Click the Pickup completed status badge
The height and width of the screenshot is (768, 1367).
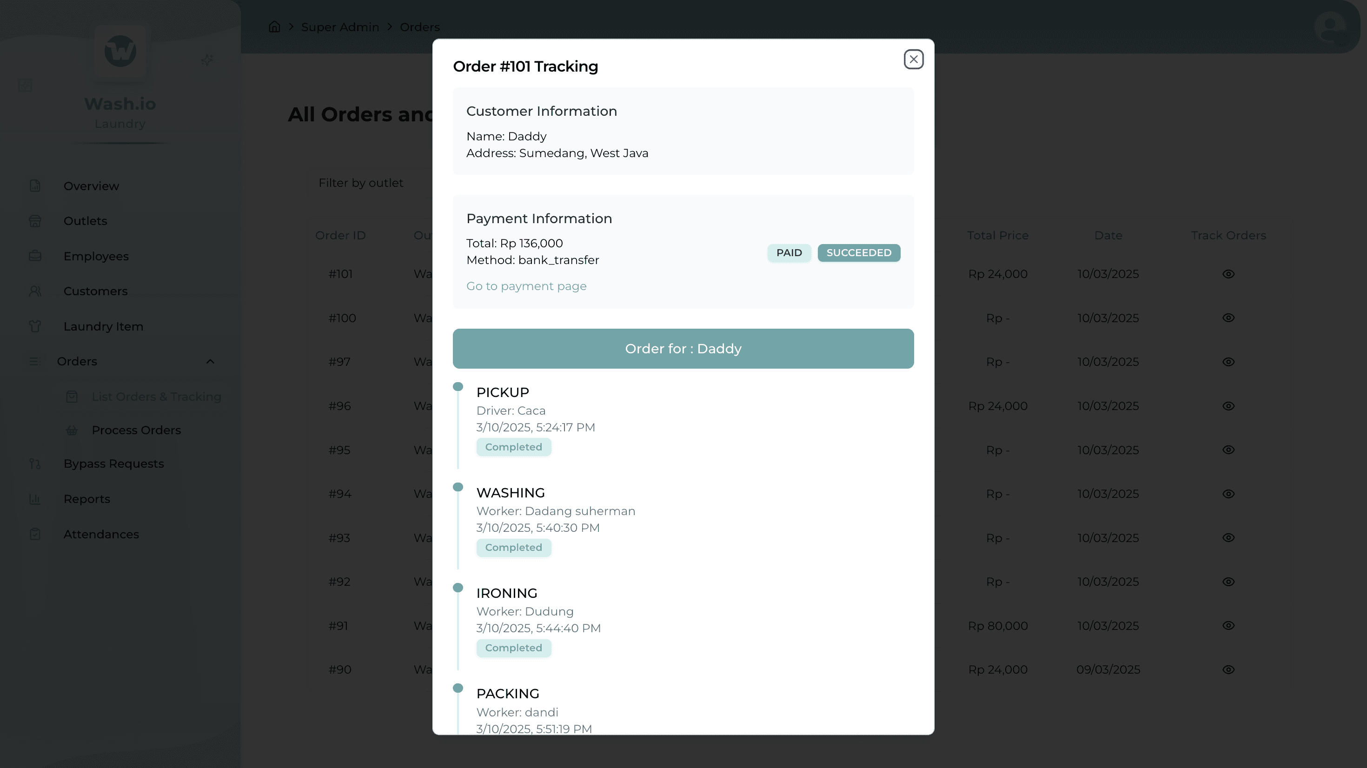[513, 447]
